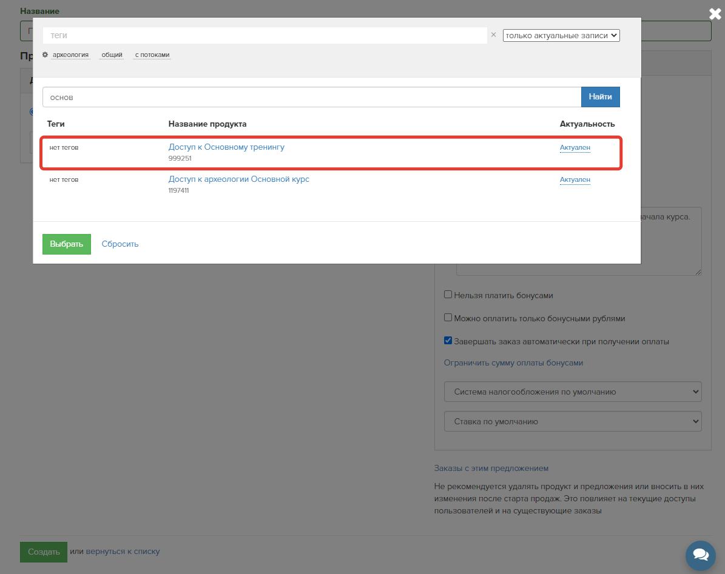
Task: Enable 'Нельзя платить бонусами' checkbox
Action: tap(448, 295)
